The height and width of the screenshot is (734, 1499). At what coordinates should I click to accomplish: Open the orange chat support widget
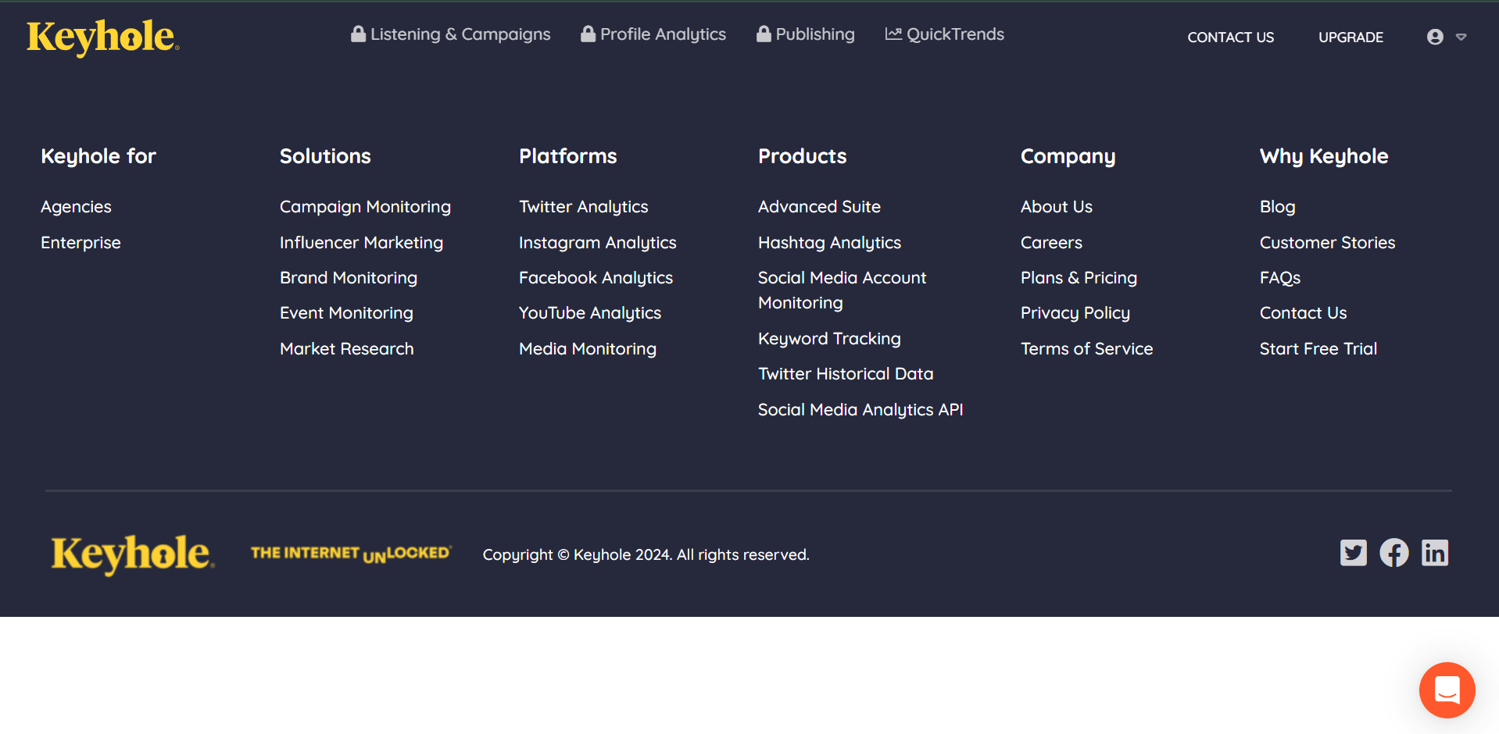coord(1447,690)
